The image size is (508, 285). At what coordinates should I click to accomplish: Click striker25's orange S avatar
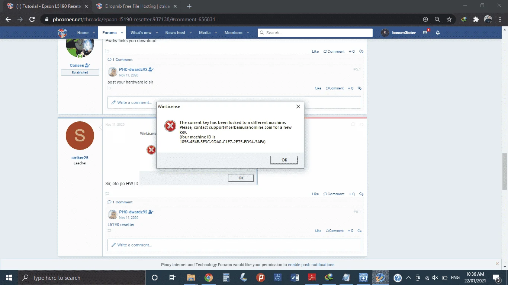click(80, 135)
